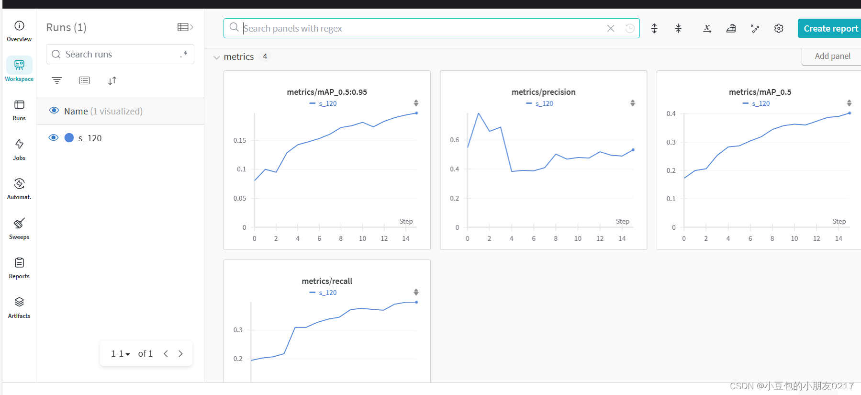Change color of run s_120
The width and height of the screenshot is (861, 395).
click(x=69, y=138)
